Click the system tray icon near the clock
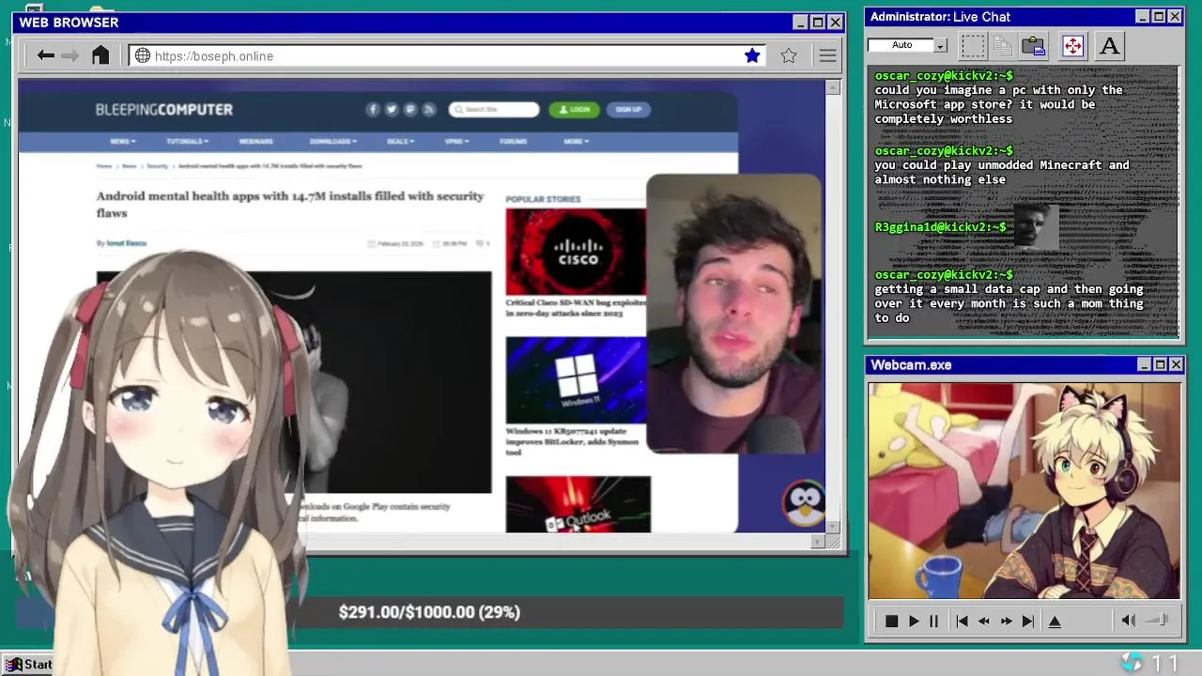The height and width of the screenshot is (676, 1202). pos(1132,663)
